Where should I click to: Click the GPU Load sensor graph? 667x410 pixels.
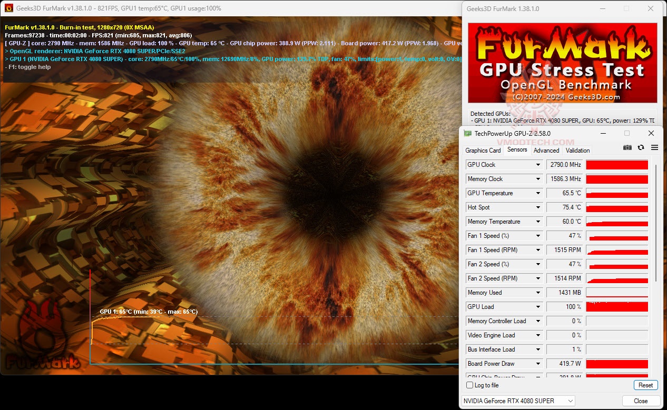point(617,307)
